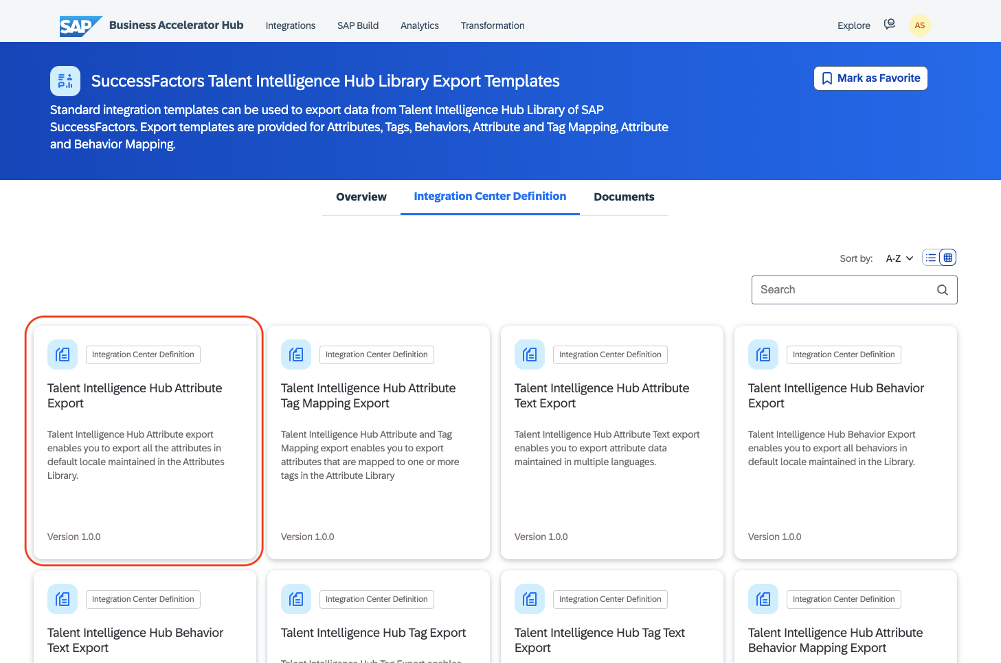Open the notifications headset icon
The image size is (1001, 663).
point(890,25)
